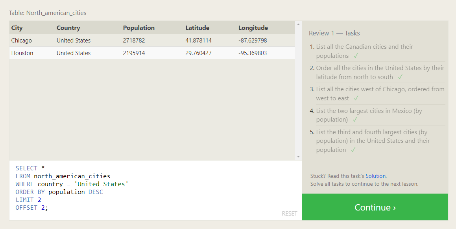Screen dimensions: 456x229
Task: Click the green checkmark on task 1
Action: [356, 55]
